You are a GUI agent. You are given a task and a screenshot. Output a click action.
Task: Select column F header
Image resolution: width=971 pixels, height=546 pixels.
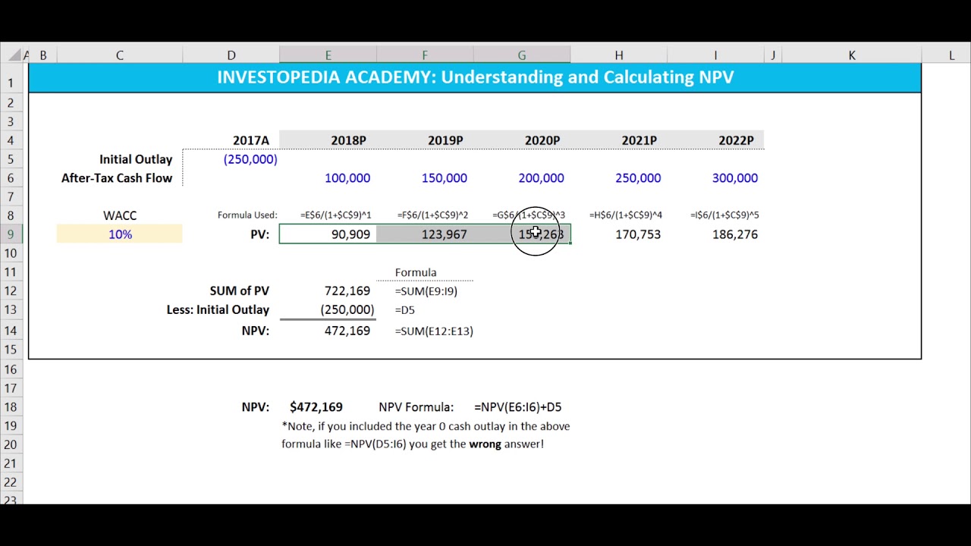pyautogui.click(x=425, y=55)
